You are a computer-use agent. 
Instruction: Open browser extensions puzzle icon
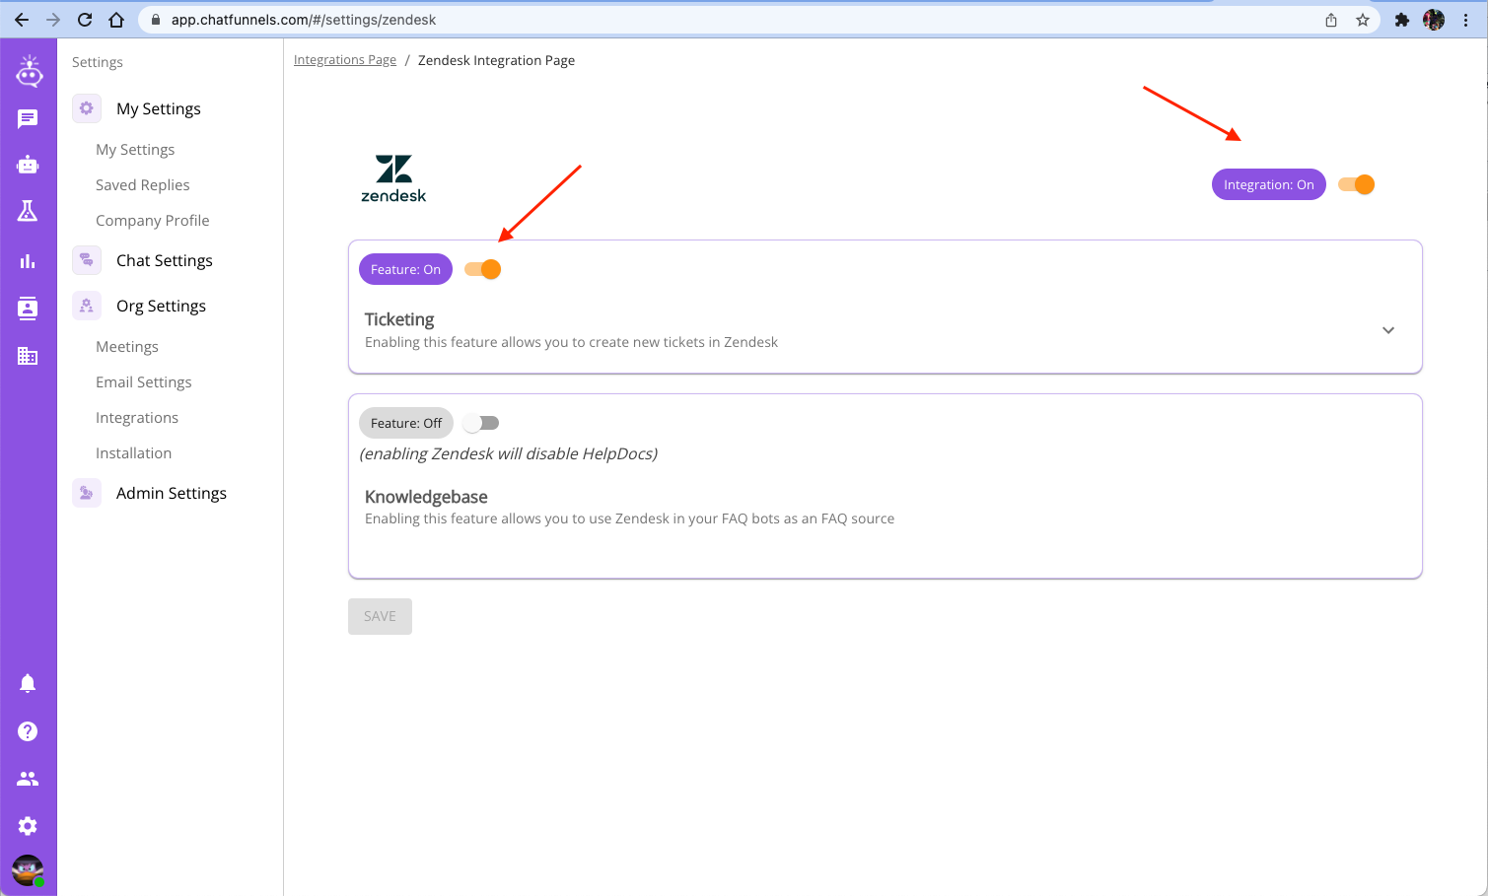(1402, 20)
